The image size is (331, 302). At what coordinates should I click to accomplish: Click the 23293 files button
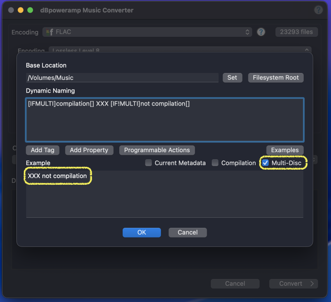[296, 32]
